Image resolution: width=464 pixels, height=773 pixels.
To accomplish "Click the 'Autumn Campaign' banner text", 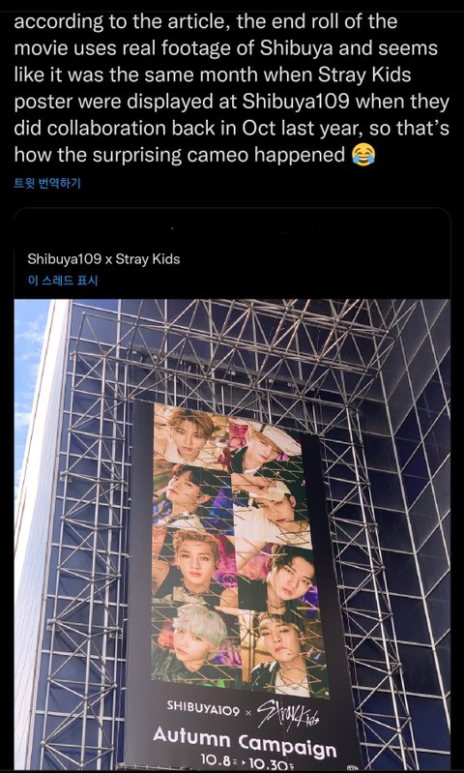I will 245,741.
